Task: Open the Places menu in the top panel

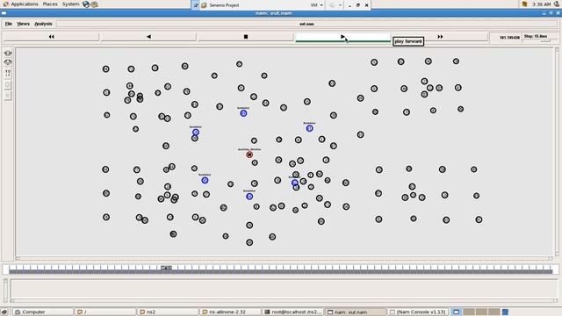Action: [50, 4]
